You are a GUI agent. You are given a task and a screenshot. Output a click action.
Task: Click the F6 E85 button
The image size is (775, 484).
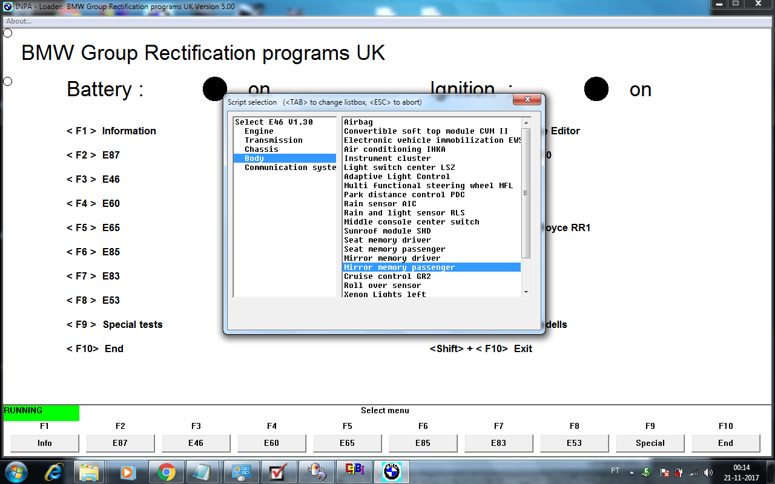point(423,443)
